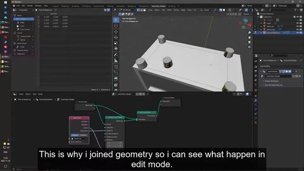This screenshot has height=171, width=304.
Task: Select the Cursor tool in viewport toolbar
Action: tap(116, 26)
